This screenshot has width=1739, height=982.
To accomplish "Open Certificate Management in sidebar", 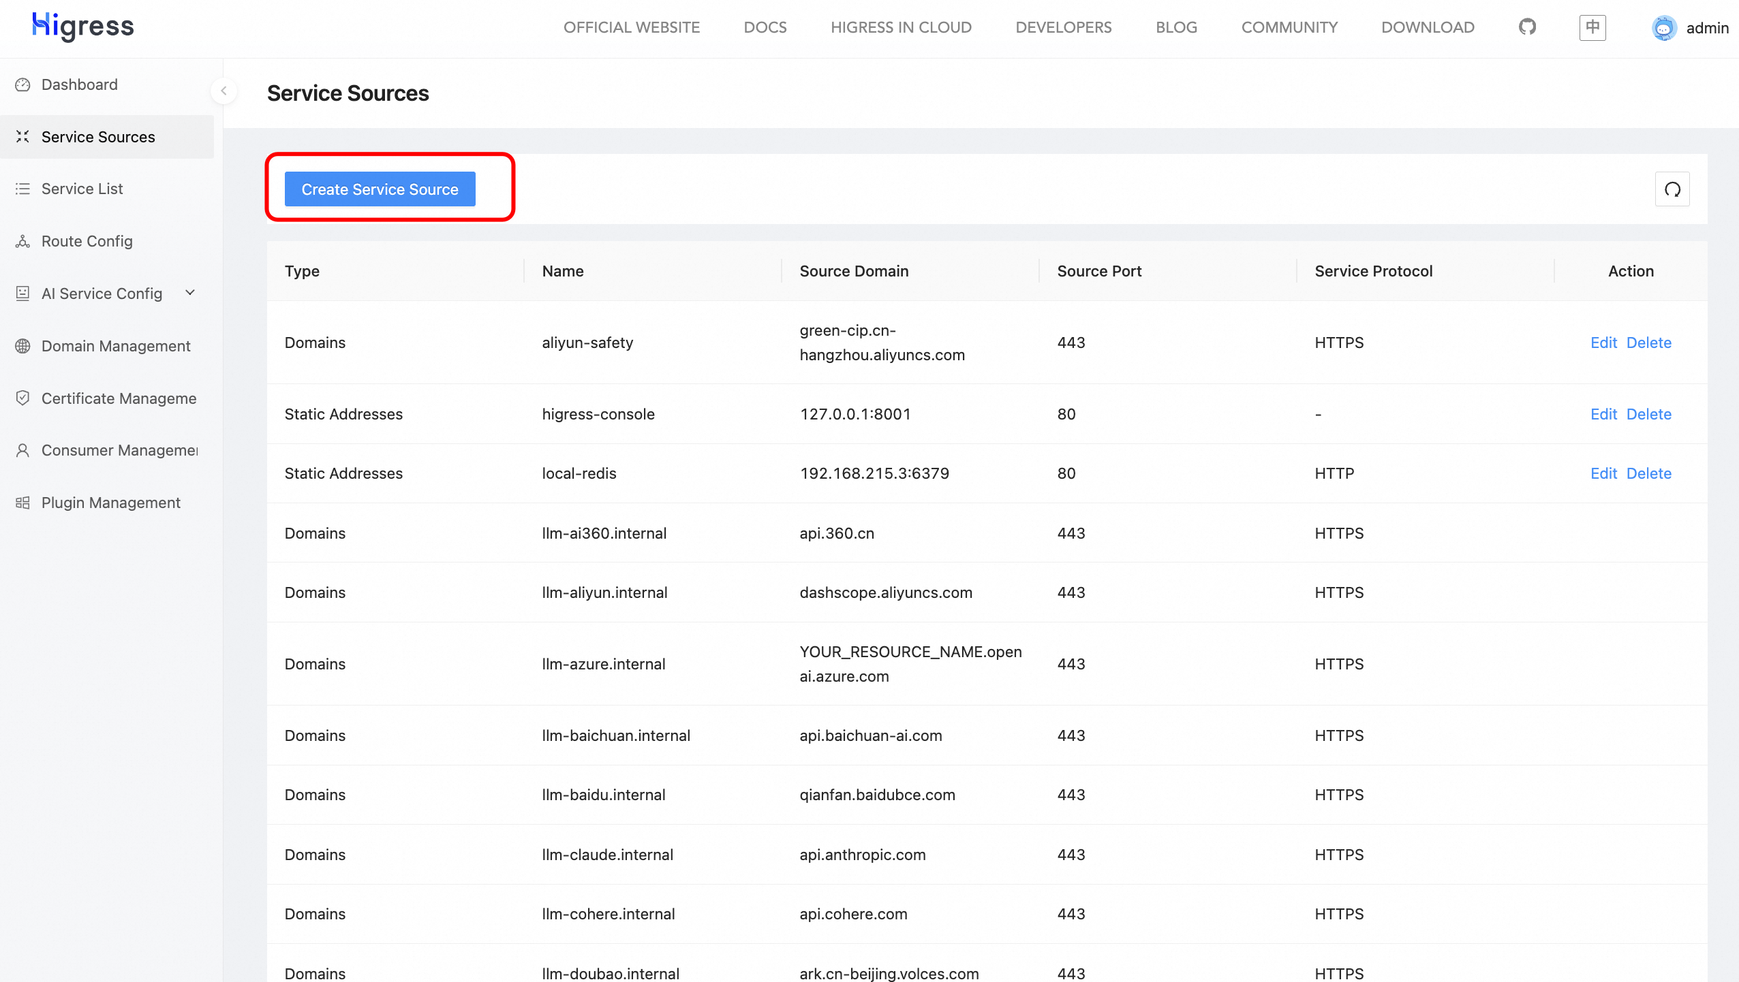I will tap(119, 398).
